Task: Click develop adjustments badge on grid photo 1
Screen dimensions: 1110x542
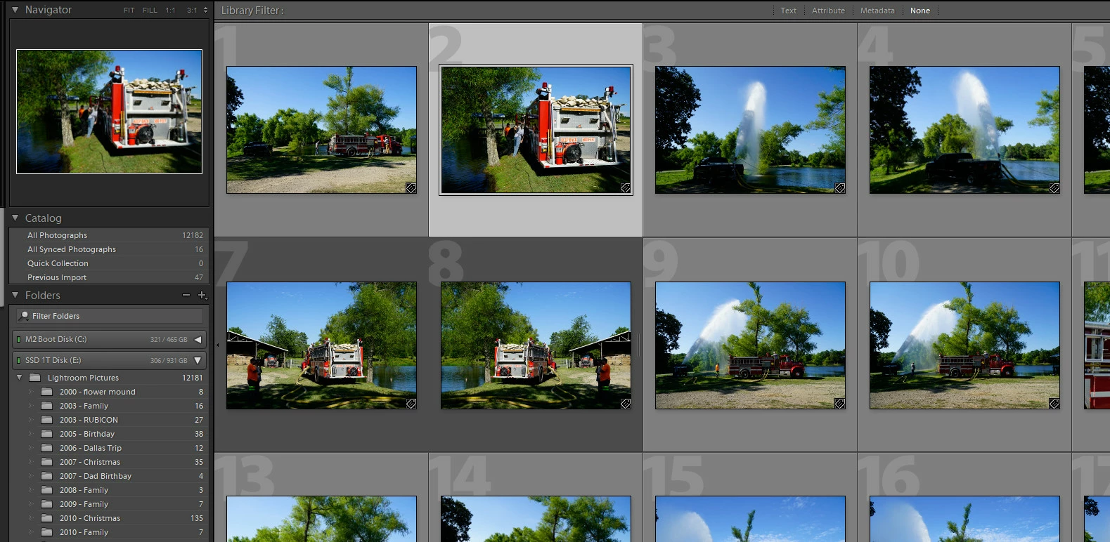Action: point(411,188)
